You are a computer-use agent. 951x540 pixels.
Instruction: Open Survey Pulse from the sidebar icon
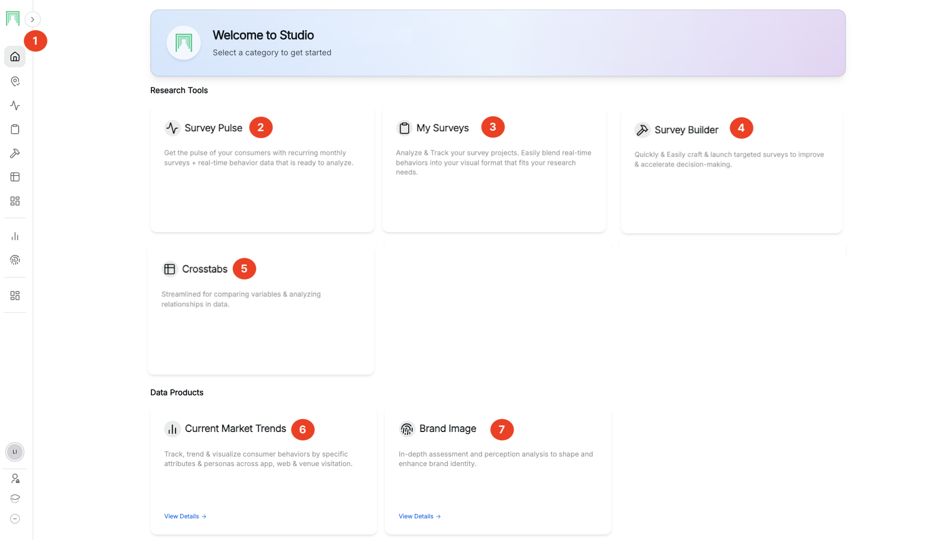coord(15,106)
